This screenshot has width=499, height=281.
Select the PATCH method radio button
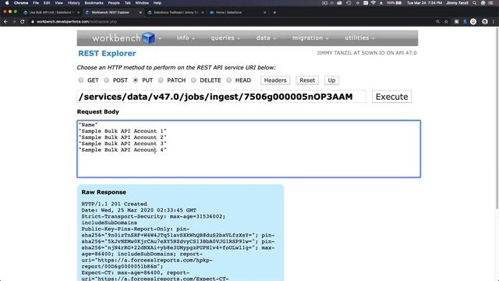tap(161, 80)
